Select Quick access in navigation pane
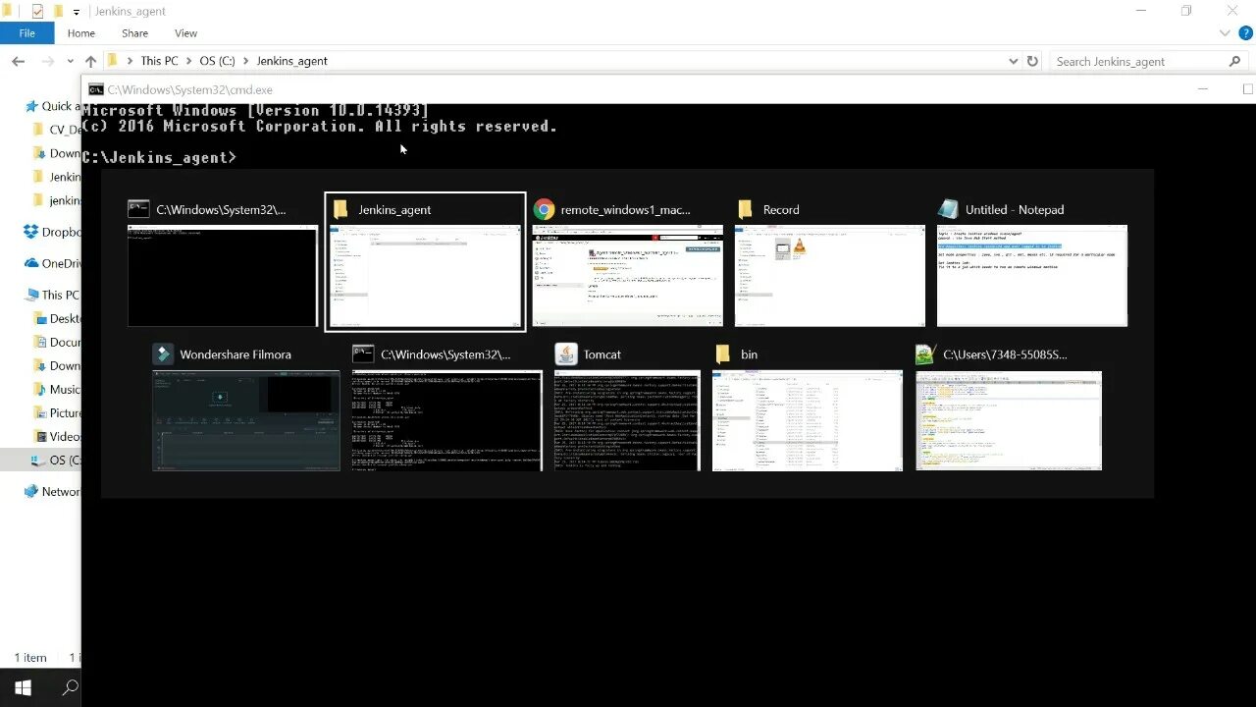Viewport: 1256px width, 707px height. (x=53, y=106)
